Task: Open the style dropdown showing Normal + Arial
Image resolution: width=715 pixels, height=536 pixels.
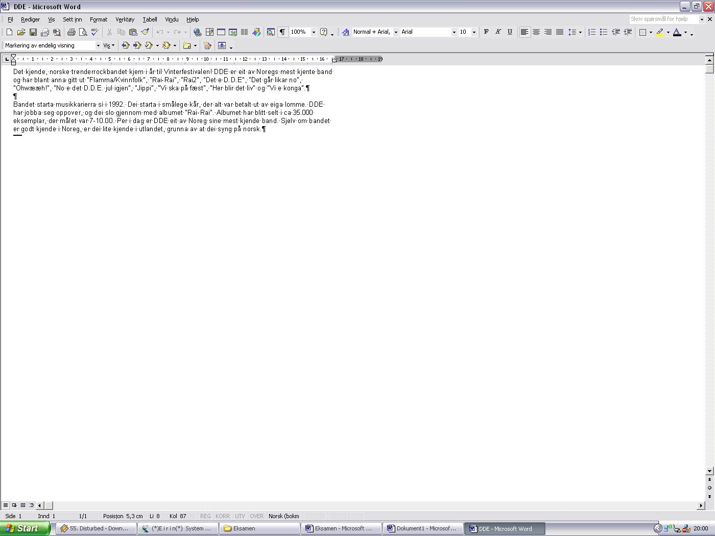Action: pos(396,32)
